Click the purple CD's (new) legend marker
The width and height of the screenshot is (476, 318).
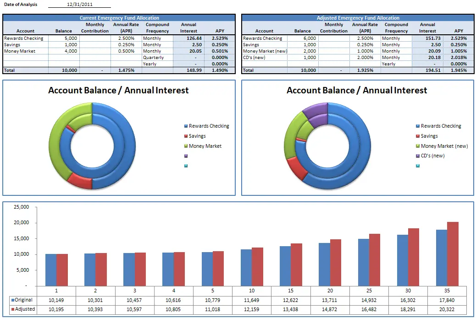[418, 156]
